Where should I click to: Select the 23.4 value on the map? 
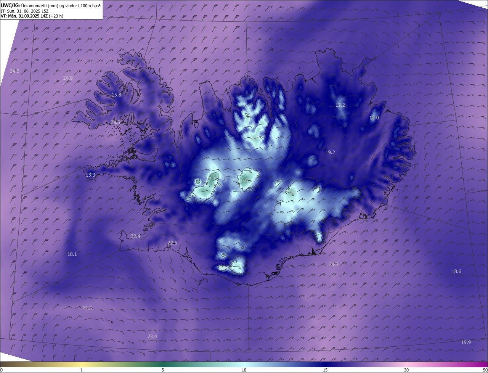(x=152, y=336)
